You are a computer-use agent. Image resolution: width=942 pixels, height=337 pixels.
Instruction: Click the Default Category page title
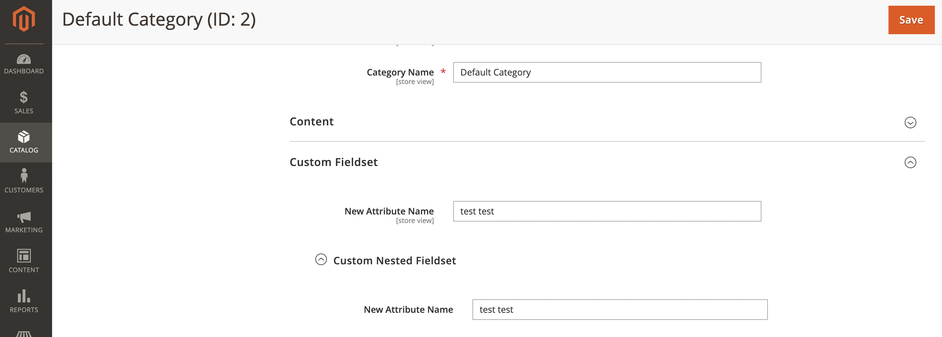point(159,19)
